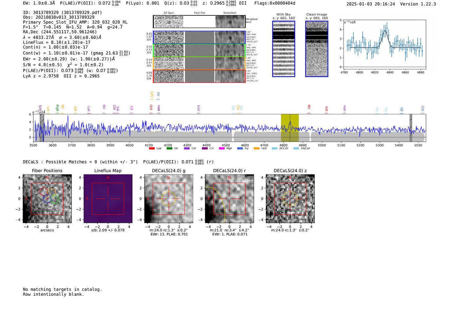The width and height of the screenshot is (459, 312).
Task: Click the green MgII line label
Action: (x=57, y=109)
